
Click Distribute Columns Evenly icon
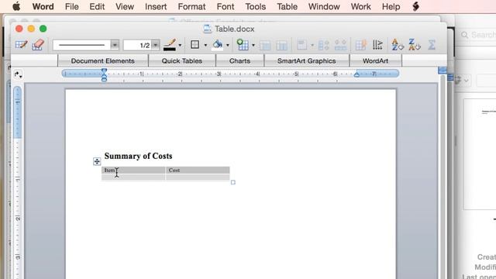[340, 45]
